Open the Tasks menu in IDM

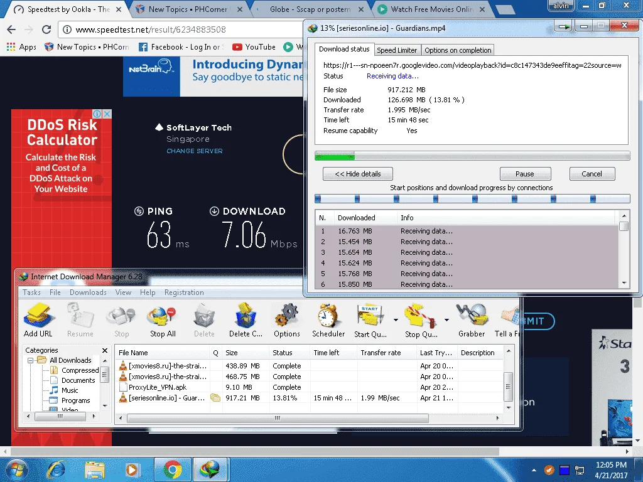[x=31, y=292]
